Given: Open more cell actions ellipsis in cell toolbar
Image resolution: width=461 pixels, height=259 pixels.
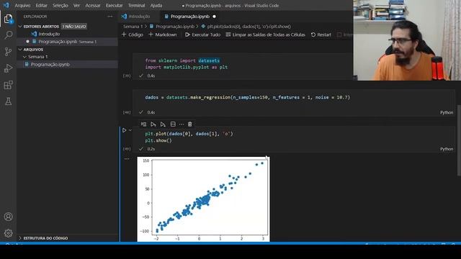Looking at the screenshot, I should pos(182,124).
